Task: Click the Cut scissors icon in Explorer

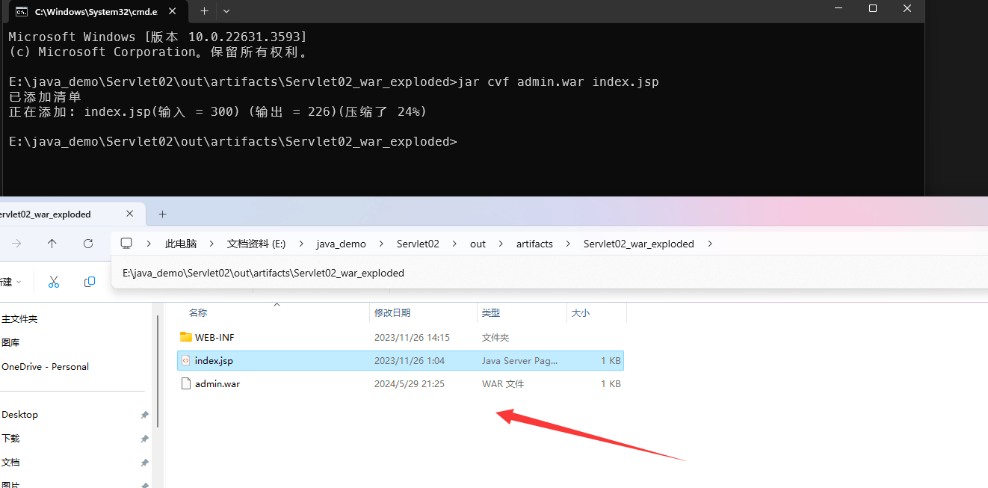Action: (54, 282)
